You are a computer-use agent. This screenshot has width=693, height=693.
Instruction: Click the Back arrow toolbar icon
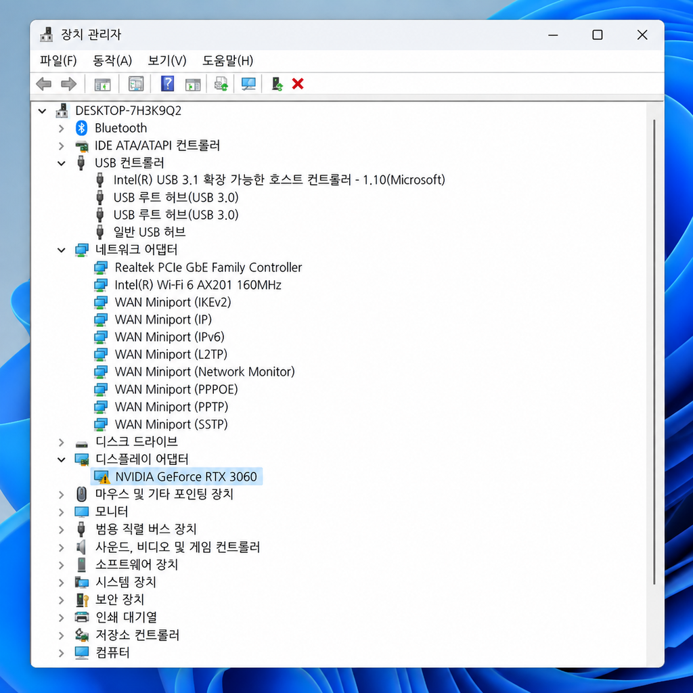click(43, 83)
